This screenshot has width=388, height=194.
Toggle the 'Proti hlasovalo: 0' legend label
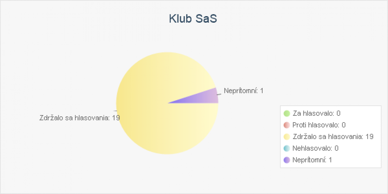point(319,125)
